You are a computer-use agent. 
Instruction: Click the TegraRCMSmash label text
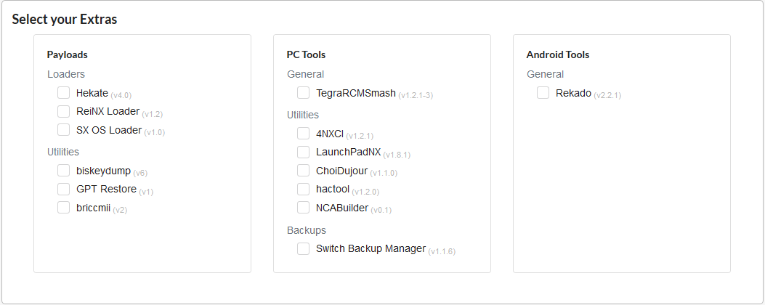coord(356,93)
